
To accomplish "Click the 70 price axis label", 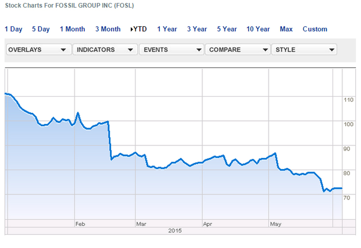I will 347,197.
